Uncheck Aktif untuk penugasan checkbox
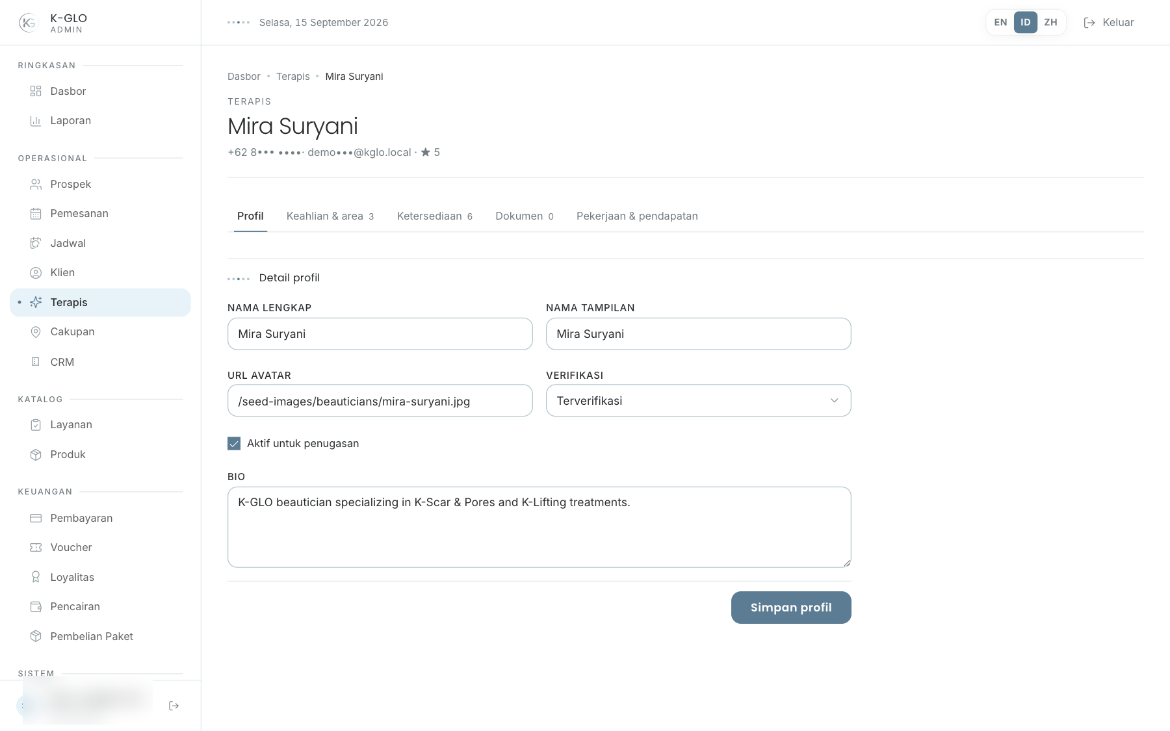 click(234, 444)
